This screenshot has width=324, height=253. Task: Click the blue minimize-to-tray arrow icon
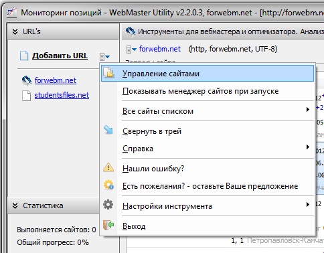coord(108,130)
